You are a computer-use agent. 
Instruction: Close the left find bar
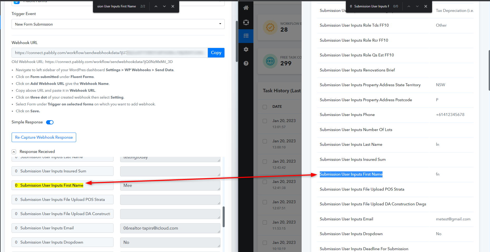(173, 6)
